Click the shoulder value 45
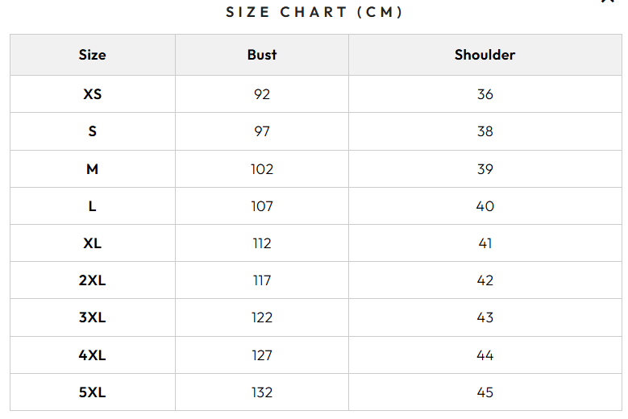 pyautogui.click(x=485, y=392)
